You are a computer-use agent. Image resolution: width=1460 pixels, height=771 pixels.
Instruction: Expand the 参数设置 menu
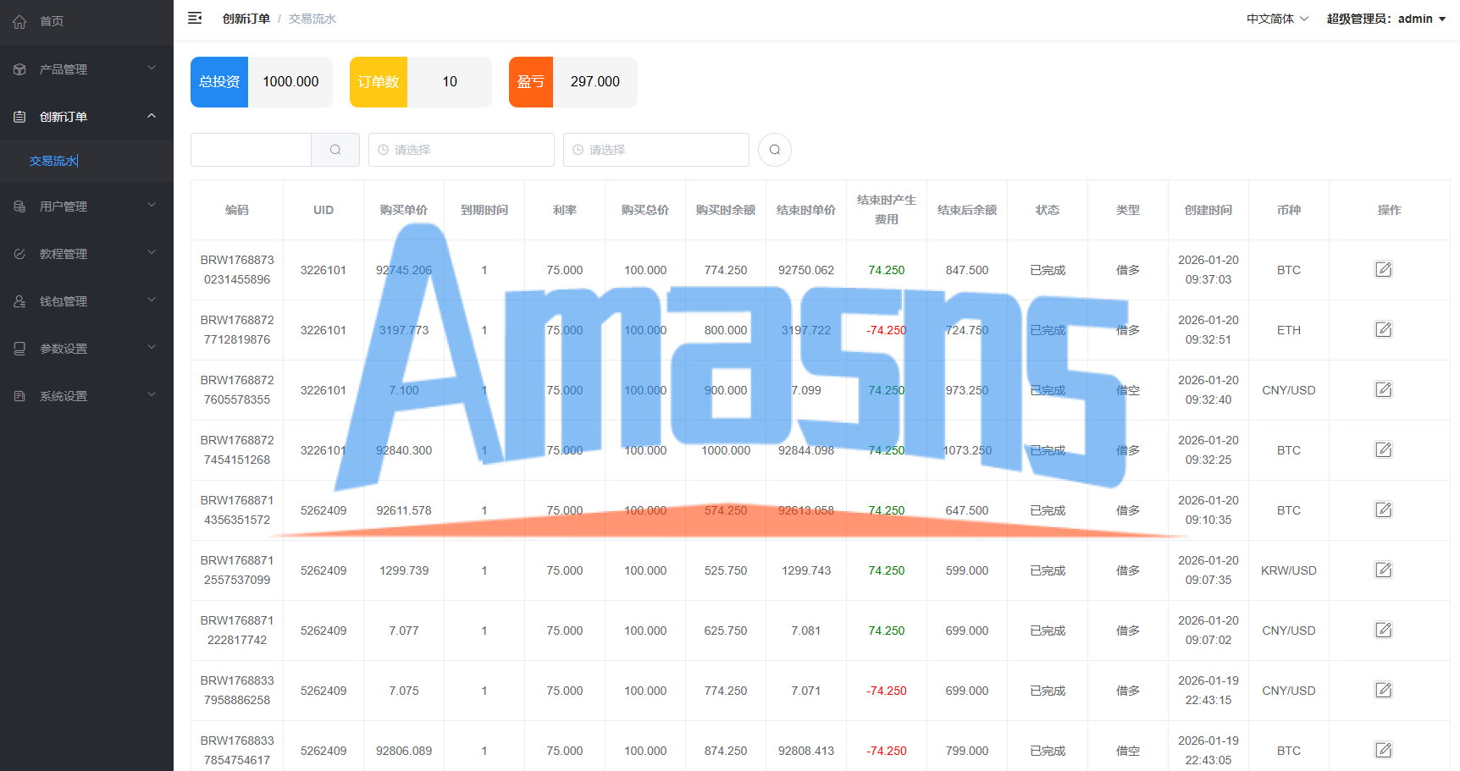(86, 348)
